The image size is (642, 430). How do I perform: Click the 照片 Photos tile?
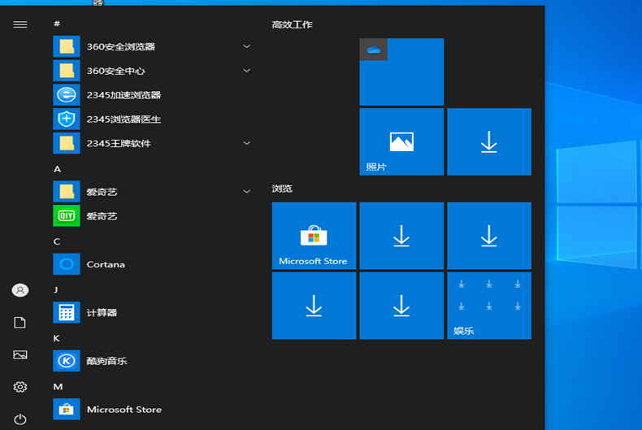click(401, 142)
